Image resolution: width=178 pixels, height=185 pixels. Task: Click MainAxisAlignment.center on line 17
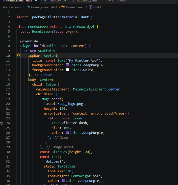pos(96,89)
